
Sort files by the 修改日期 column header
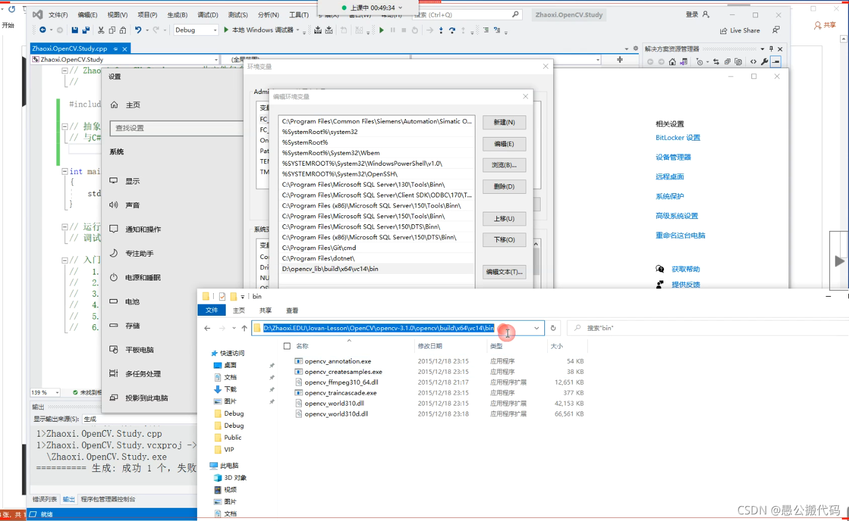[x=430, y=346]
